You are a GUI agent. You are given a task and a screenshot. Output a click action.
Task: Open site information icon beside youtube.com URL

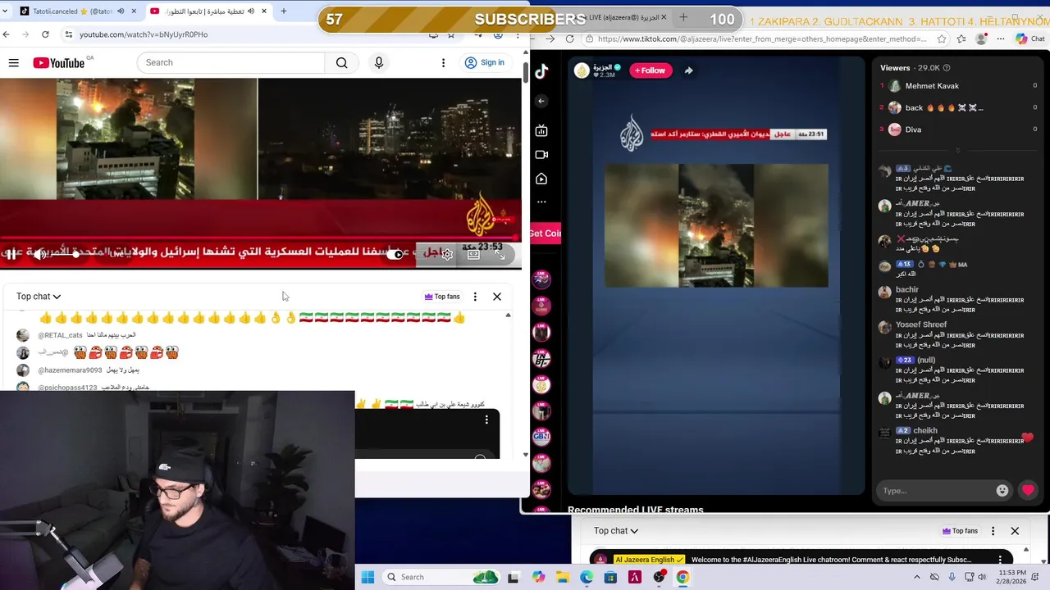point(69,34)
